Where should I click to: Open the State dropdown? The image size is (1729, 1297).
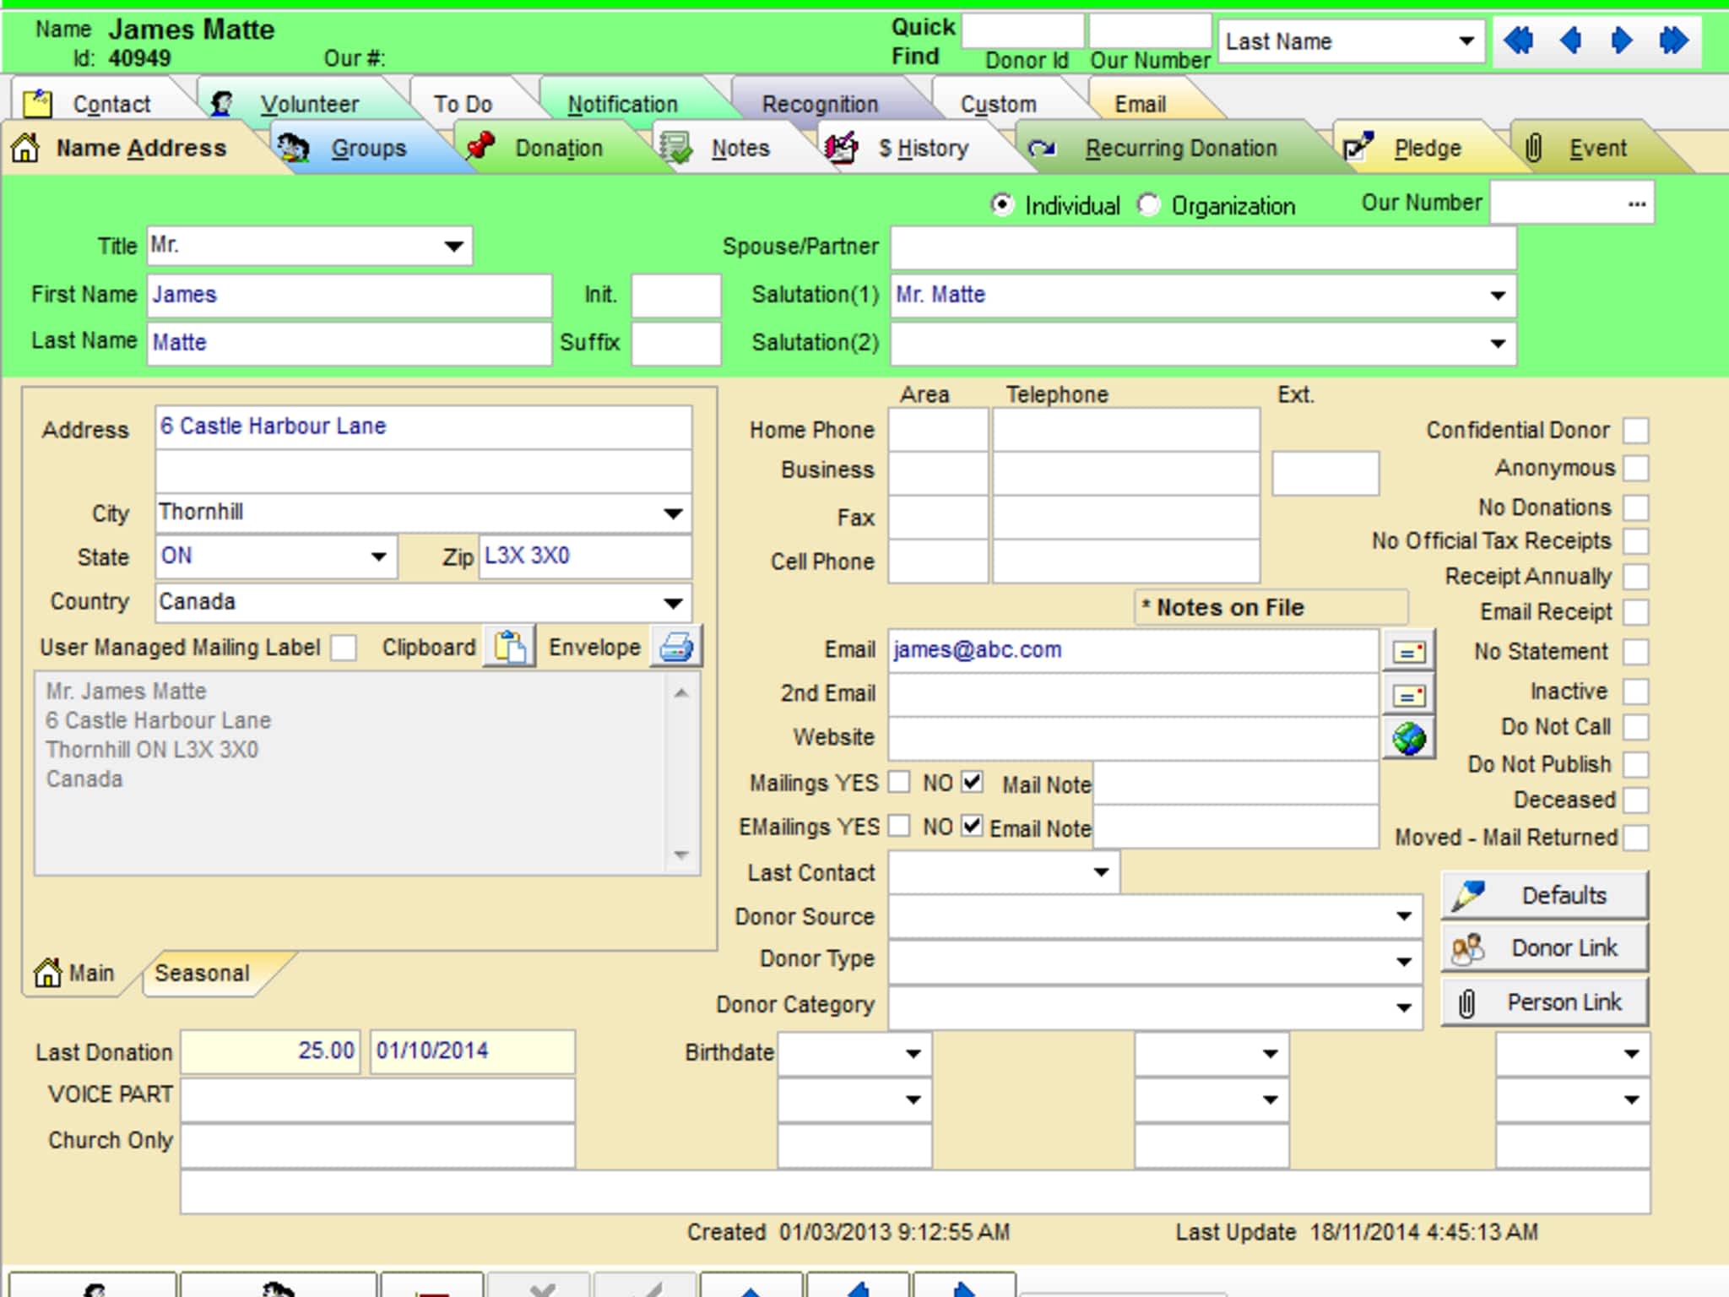coord(378,556)
